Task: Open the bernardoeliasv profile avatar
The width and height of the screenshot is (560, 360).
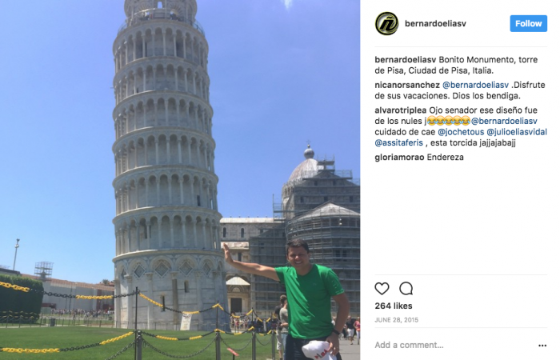Action: point(386,23)
